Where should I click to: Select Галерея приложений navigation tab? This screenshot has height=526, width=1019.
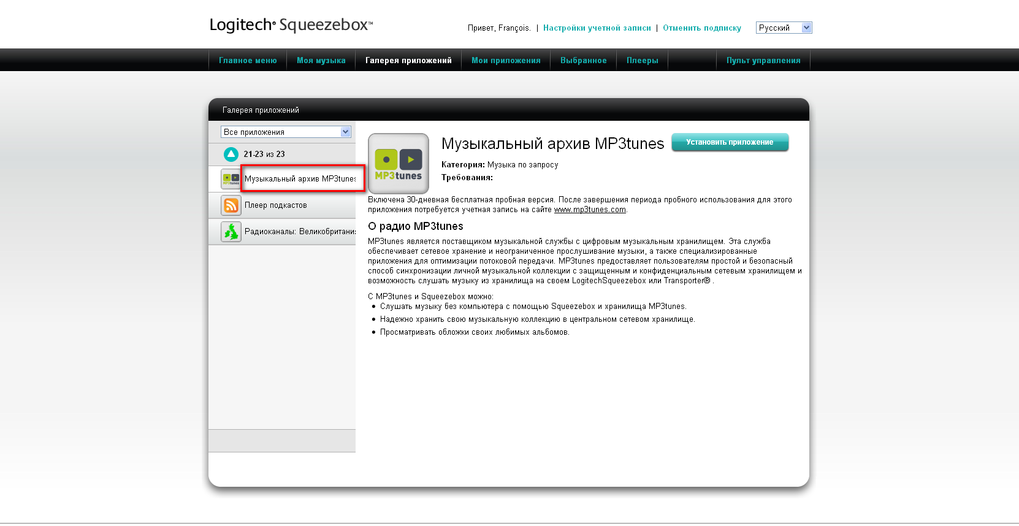(x=408, y=61)
